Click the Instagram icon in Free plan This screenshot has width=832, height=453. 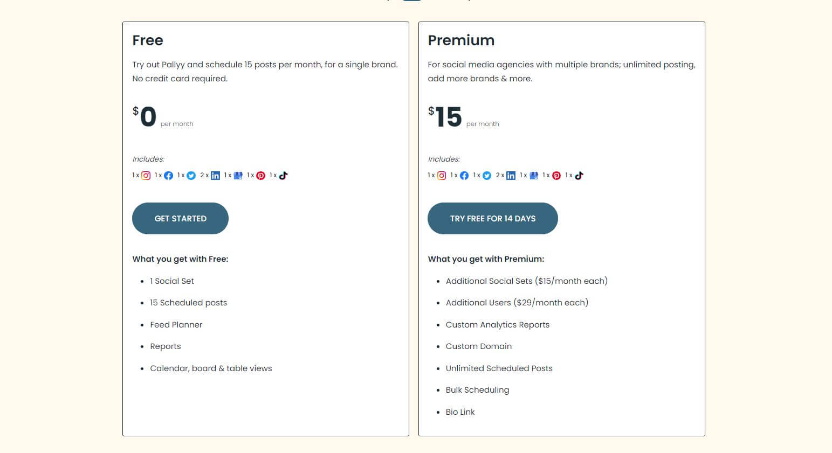coord(146,176)
